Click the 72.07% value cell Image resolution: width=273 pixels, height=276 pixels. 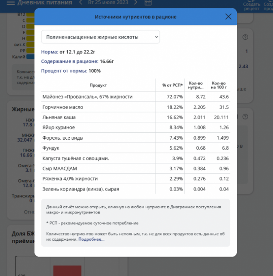tap(175, 97)
